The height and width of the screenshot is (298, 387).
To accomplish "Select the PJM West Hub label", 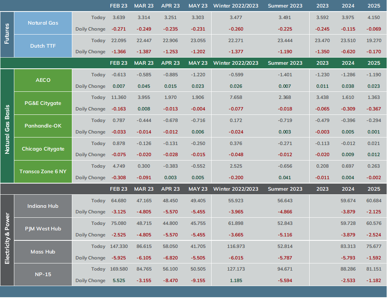I will [43, 229].
